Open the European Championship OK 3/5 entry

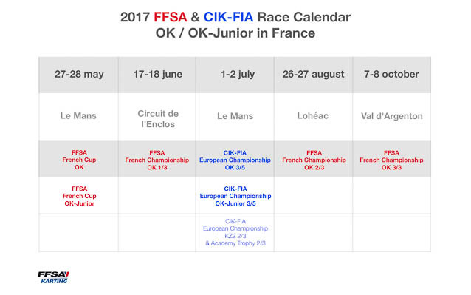click(x=235, y=160)
